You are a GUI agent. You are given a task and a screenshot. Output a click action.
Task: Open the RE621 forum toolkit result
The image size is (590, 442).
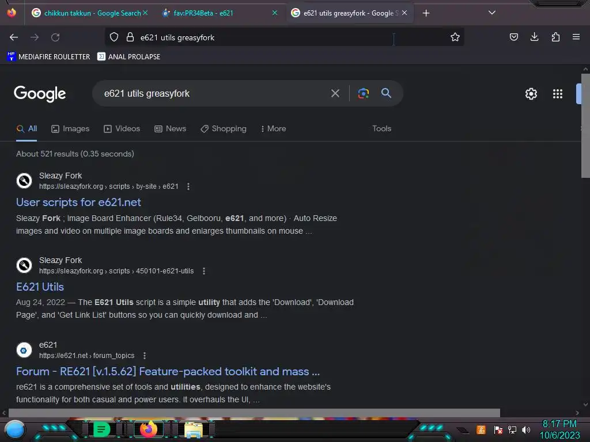pos(168,371)
